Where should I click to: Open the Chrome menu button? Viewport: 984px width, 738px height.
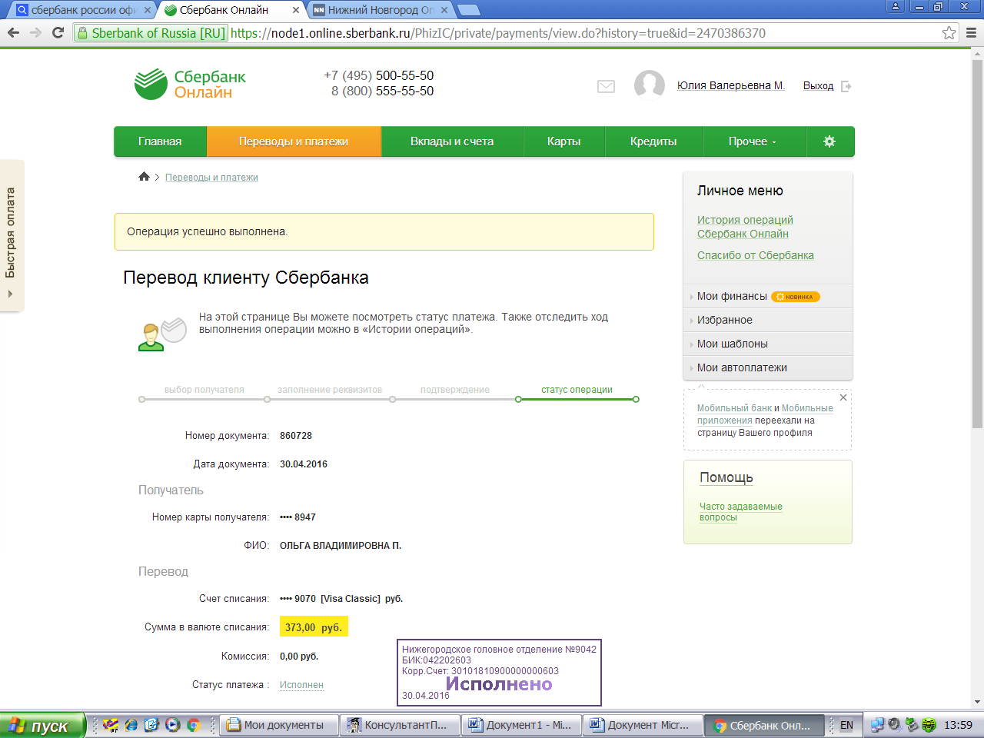pos(971,32)
